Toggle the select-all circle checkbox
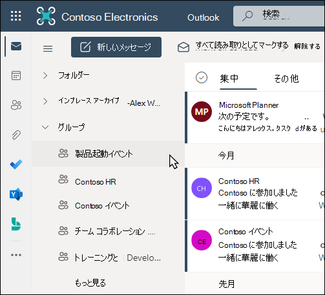Viewport: 325px width, 295px height. pyautogui.click(x=202, y=77)
